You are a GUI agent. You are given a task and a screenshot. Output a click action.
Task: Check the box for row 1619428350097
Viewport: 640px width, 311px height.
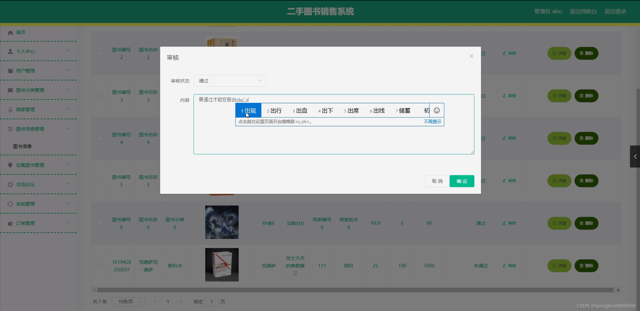(x=99, y=266)
